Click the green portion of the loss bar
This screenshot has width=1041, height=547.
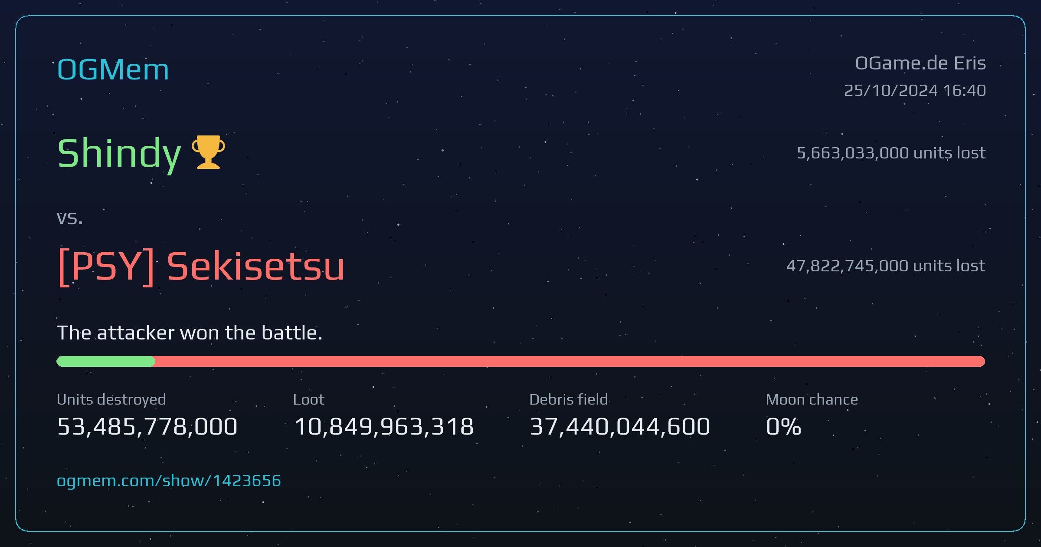pos(105,361)
